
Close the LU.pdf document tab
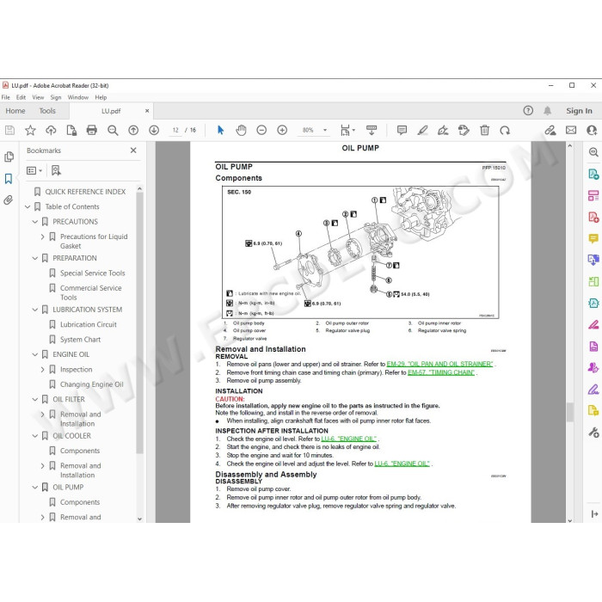pos(147,111)
